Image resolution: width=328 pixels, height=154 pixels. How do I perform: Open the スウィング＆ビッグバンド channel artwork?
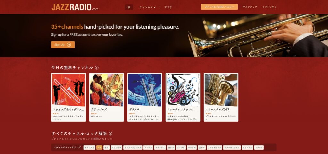click(x=69, y=90)
